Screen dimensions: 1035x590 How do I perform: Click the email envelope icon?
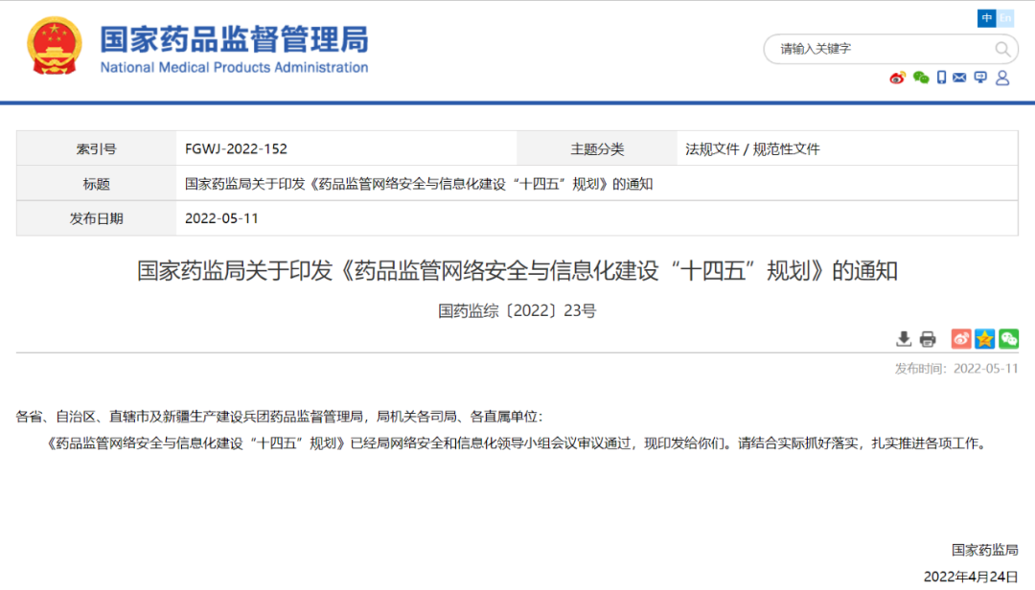[x=959, y=78]
